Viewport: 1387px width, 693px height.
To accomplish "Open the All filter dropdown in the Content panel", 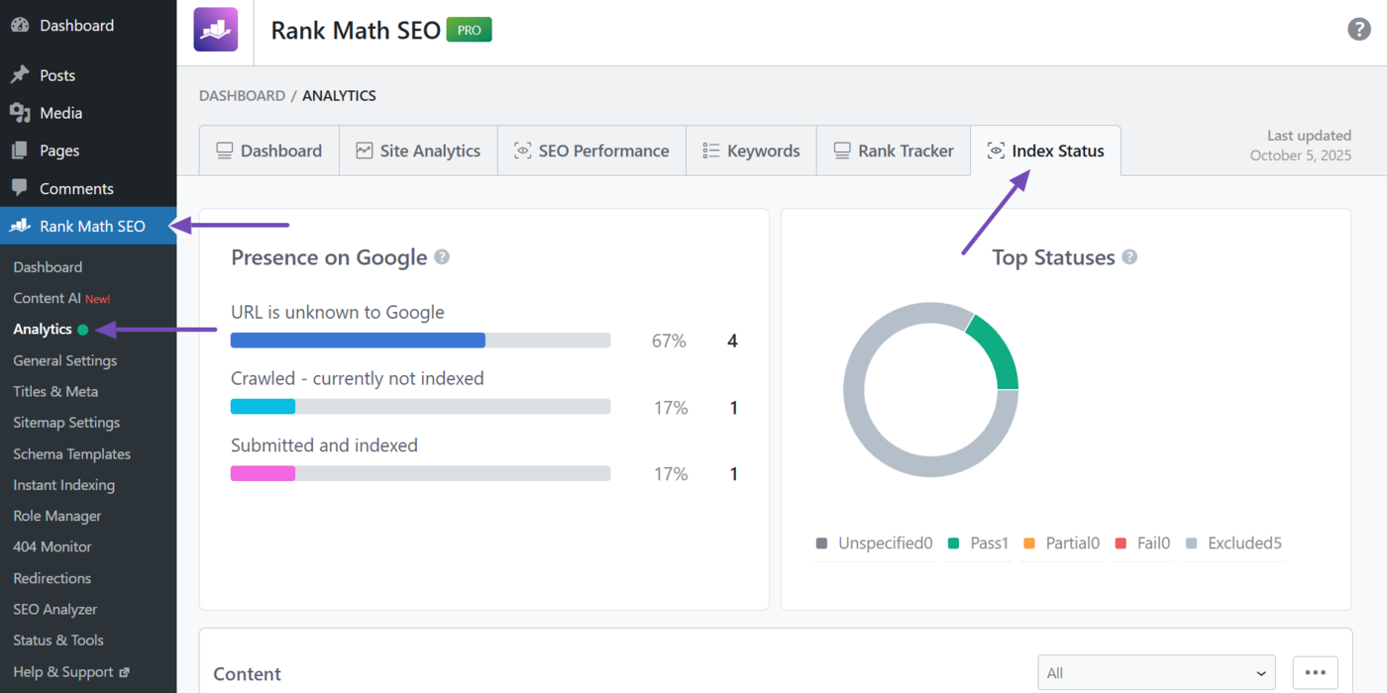I will tap(1155, 672).
